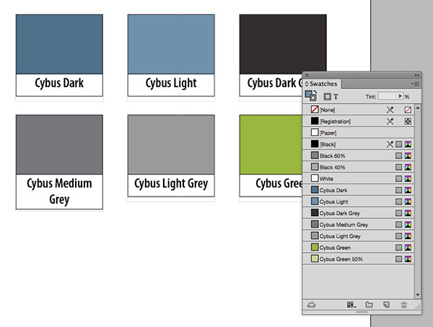Select the Cybus Light Grey swatch in panel
Viewport: 433px width, 327px height.
tap(358, 236)
